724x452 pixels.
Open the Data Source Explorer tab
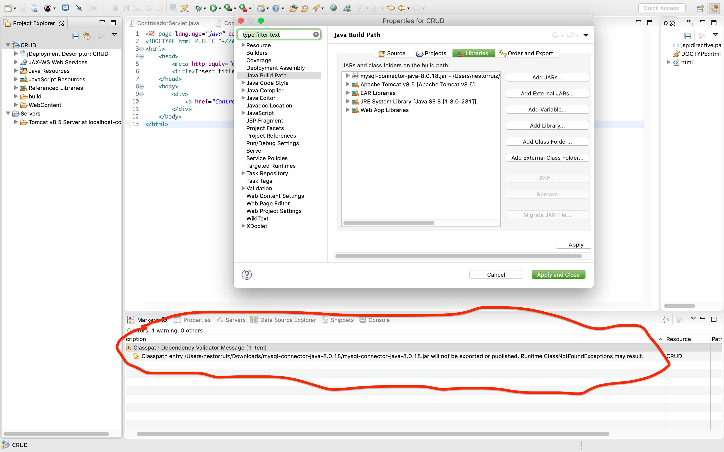(x=283, y=320)
